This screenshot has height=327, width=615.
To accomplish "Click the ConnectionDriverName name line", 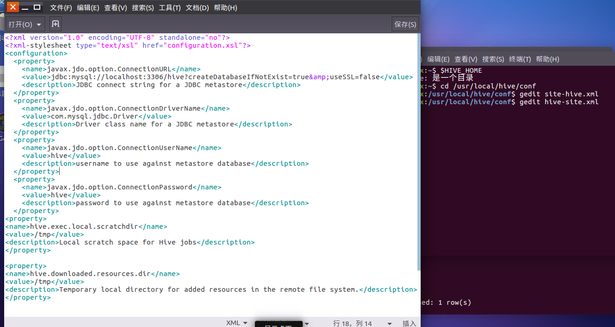I will (x=126, y=108).
